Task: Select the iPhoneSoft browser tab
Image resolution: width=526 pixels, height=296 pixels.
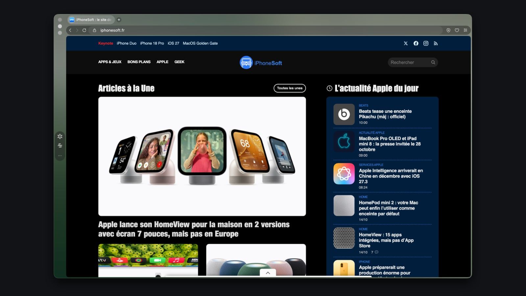Action: pos(91,20)
